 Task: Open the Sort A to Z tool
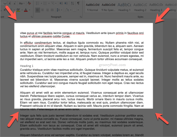72,3
